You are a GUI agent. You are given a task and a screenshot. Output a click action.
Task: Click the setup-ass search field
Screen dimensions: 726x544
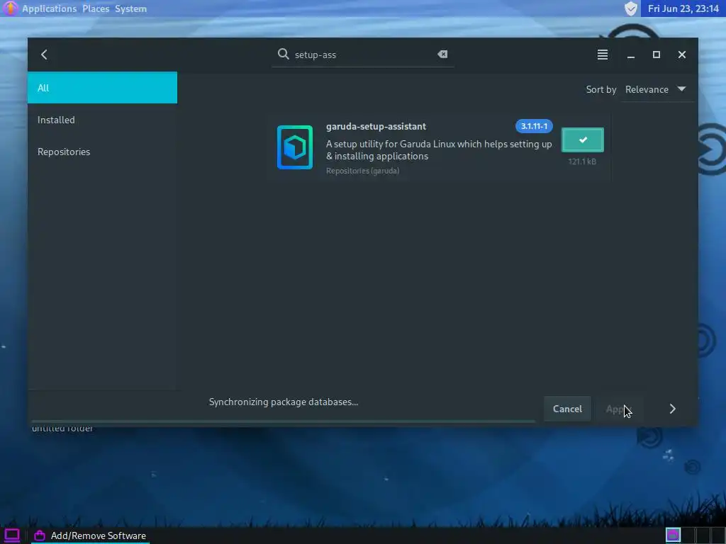(x=362, y=55)
